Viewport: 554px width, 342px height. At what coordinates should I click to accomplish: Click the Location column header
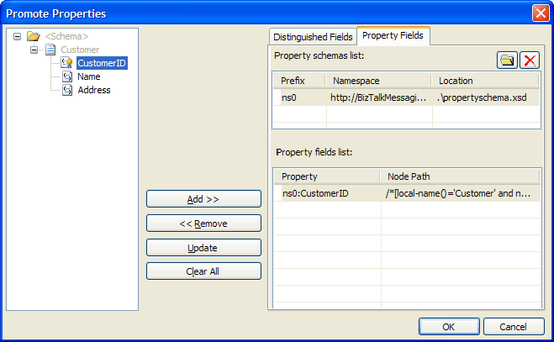click(485, 81)
